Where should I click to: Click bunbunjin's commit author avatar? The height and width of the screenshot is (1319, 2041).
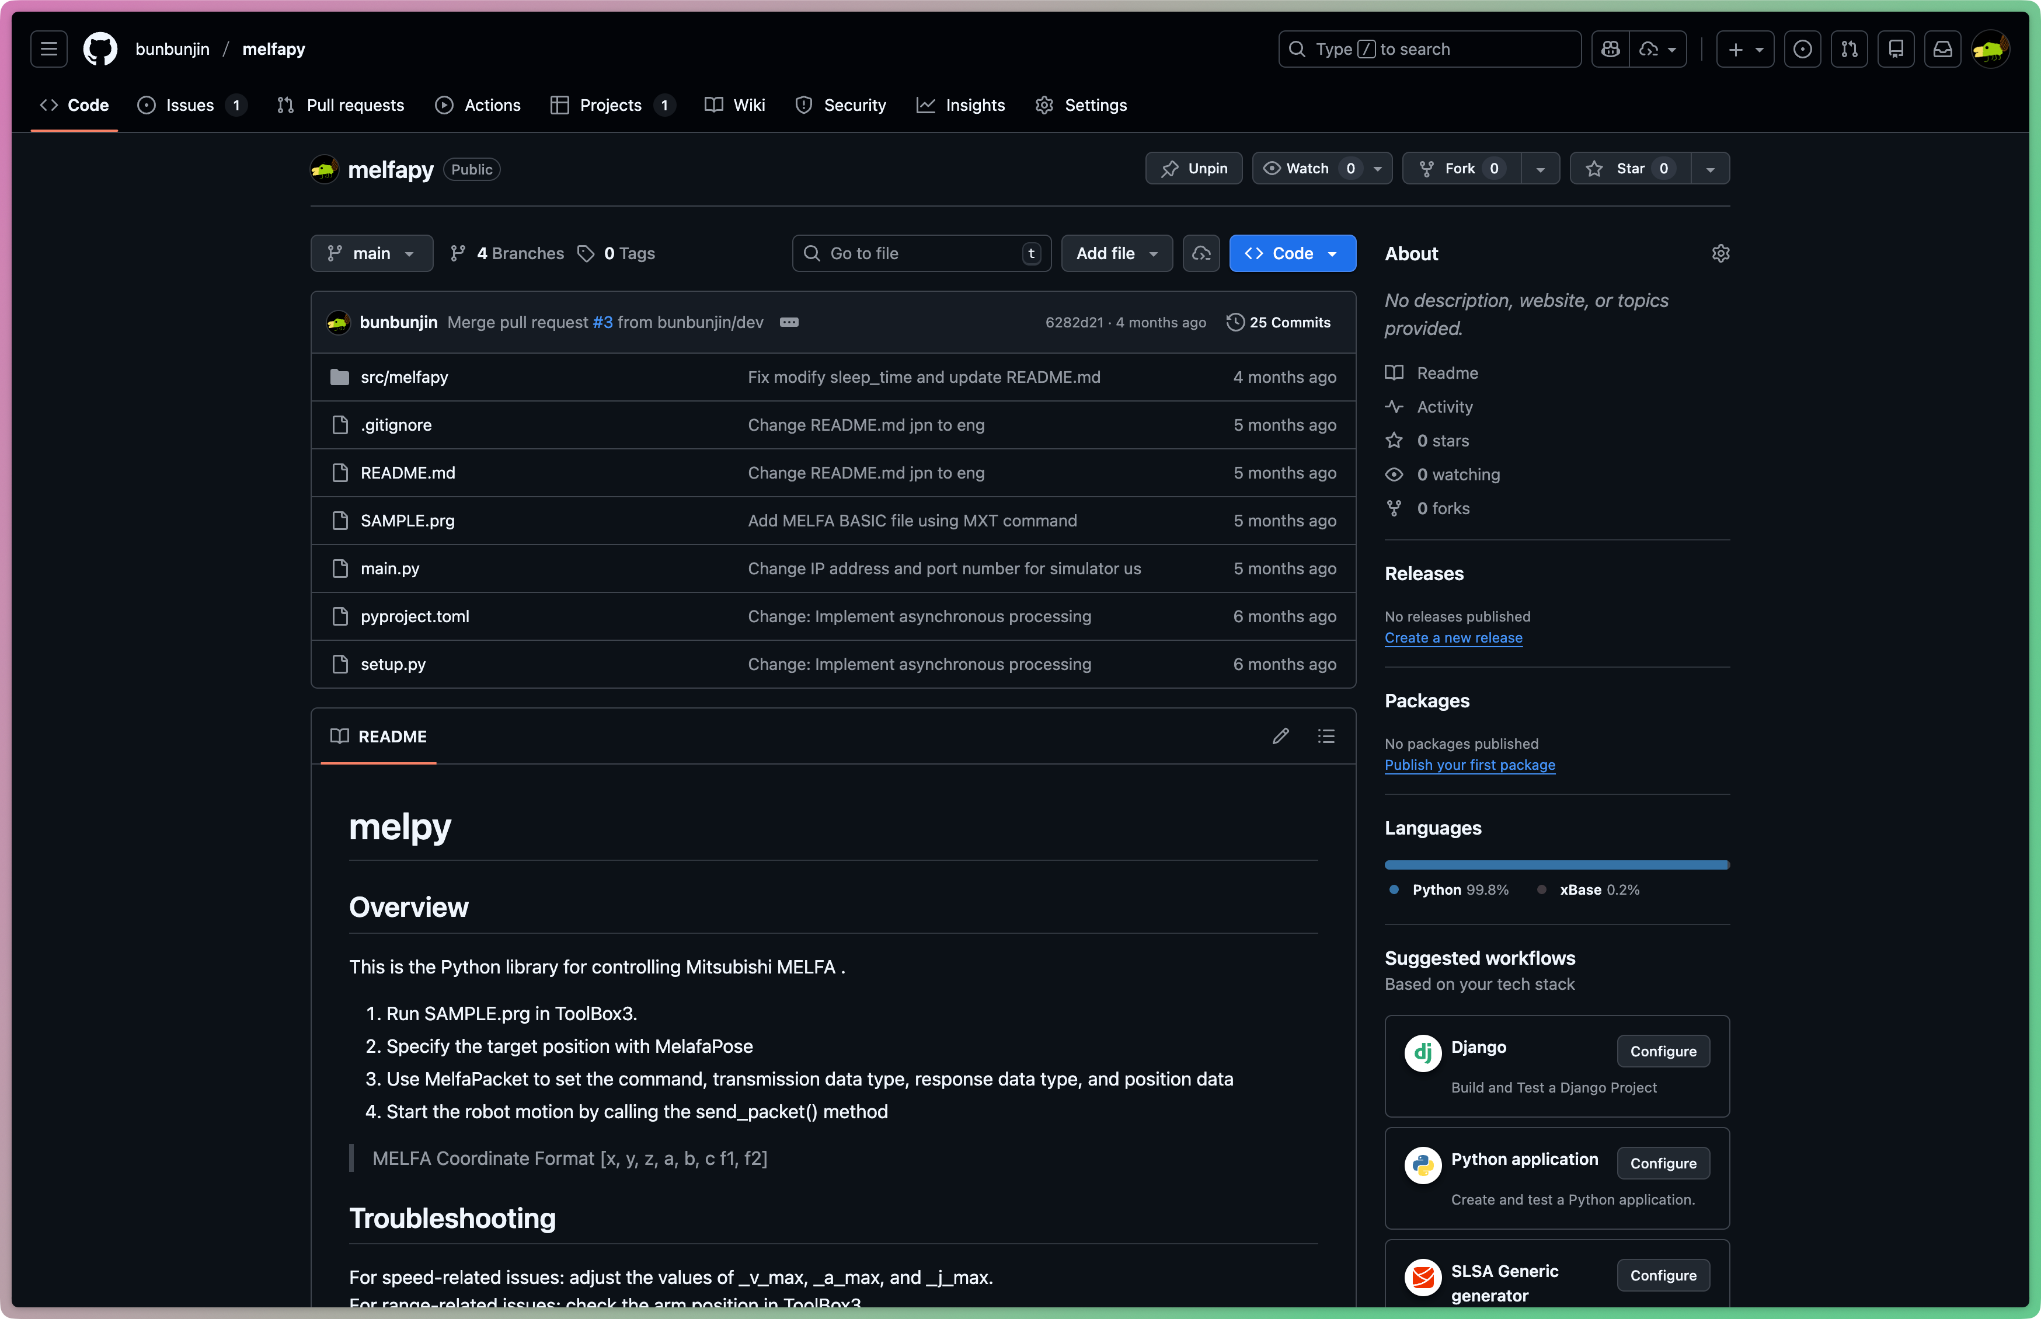click(x=338, y=322)
